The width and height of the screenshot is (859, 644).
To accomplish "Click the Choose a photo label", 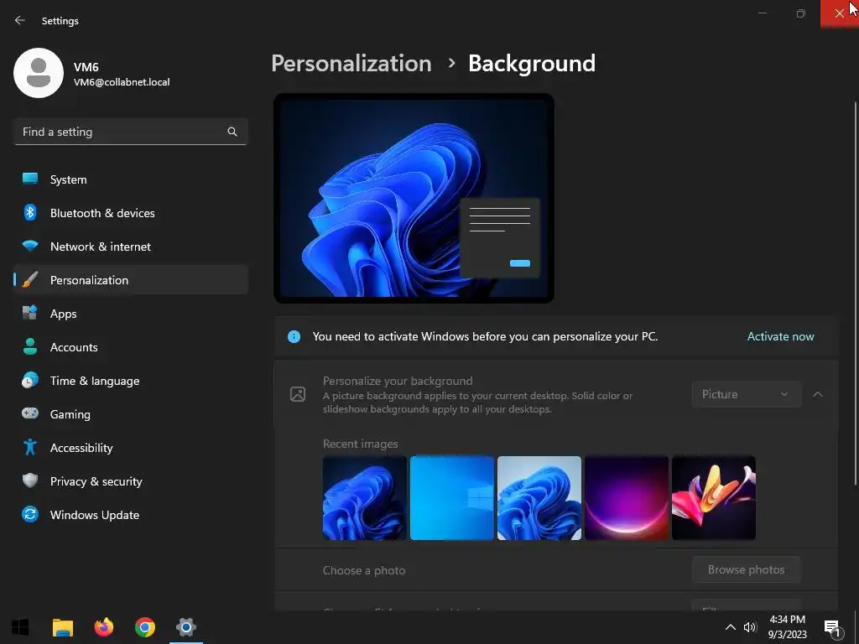I will (x=364, y=570).
